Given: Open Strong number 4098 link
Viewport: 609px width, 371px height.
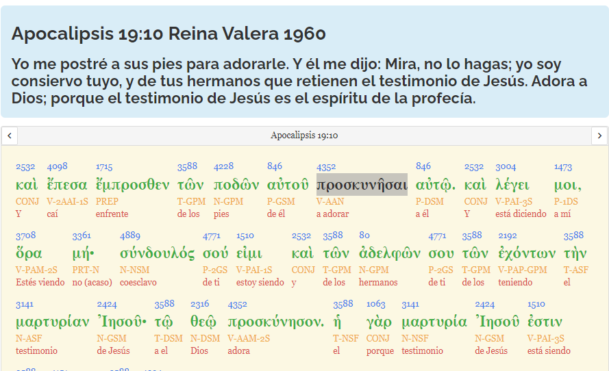Looking at the screenshot, I should 57,166.
